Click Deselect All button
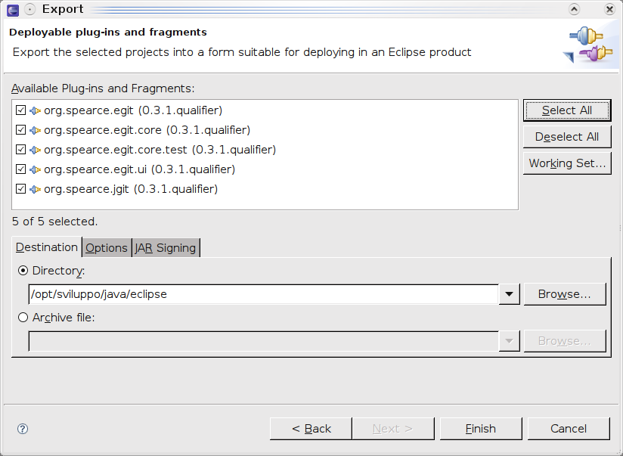 pyautogui.click(x=567, y=137)
